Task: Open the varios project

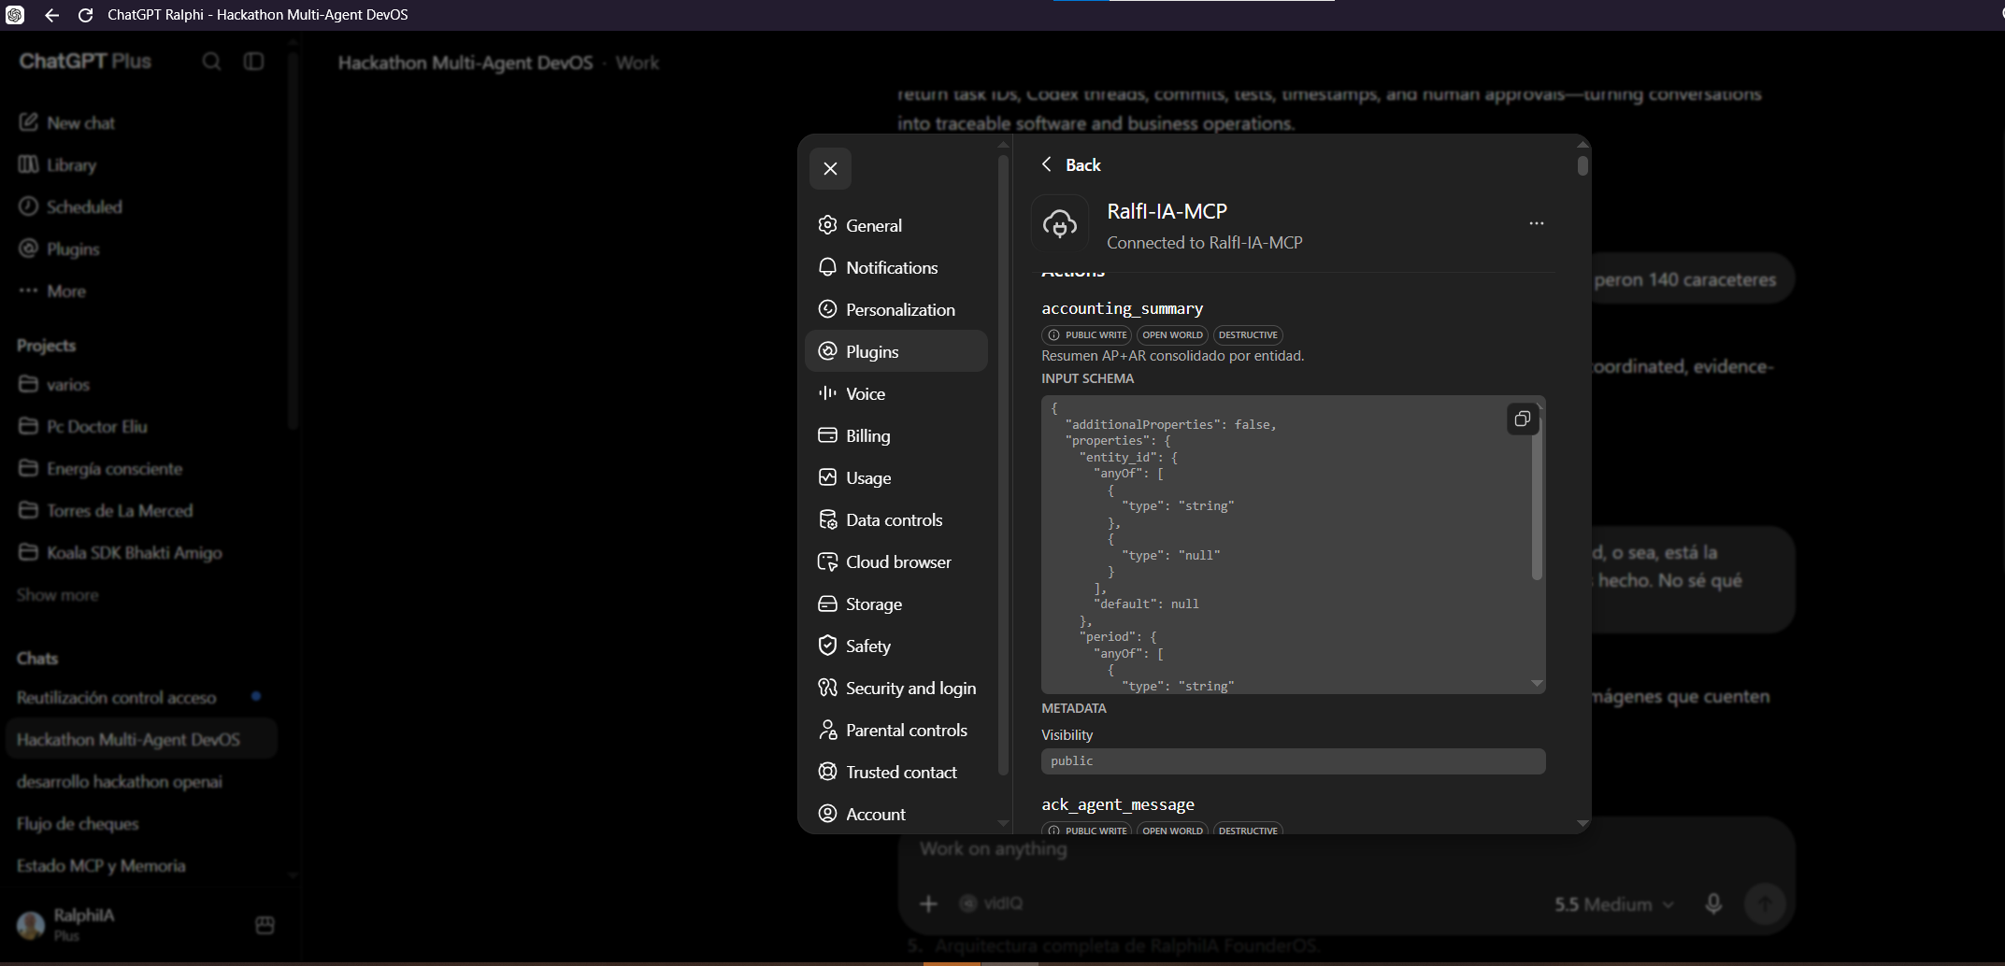Action: point(140,384)
